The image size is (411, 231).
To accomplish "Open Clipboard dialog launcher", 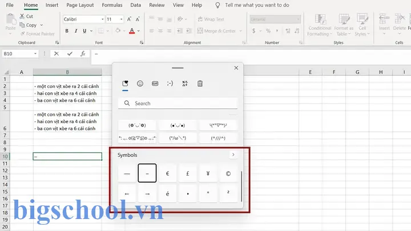I will [x=57, y=42].
